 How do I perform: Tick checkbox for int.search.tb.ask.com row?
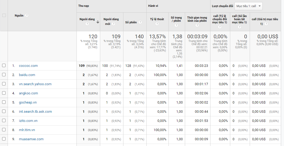point(4,111)
